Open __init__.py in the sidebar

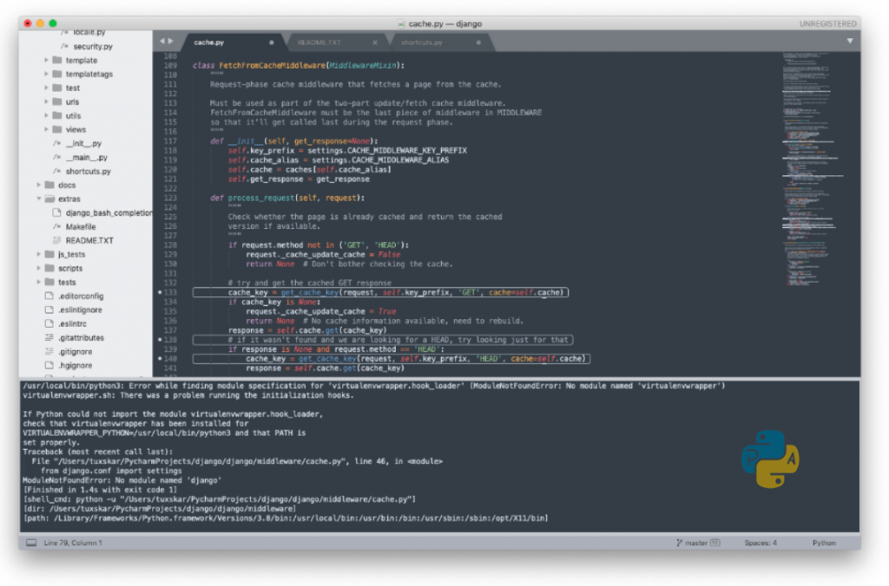pyautogui.click(x=83, y=144)
